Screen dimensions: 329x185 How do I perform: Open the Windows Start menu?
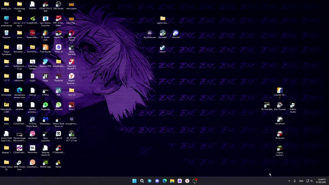coord(134,181)
